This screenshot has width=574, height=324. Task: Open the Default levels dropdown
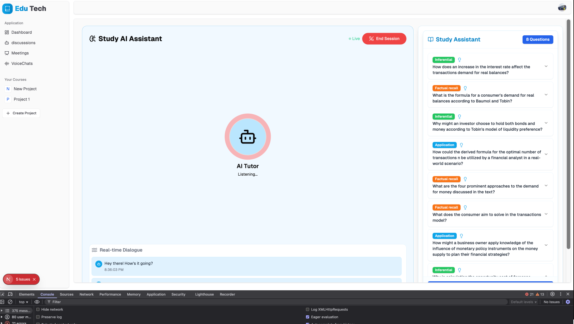coord(523,302)
